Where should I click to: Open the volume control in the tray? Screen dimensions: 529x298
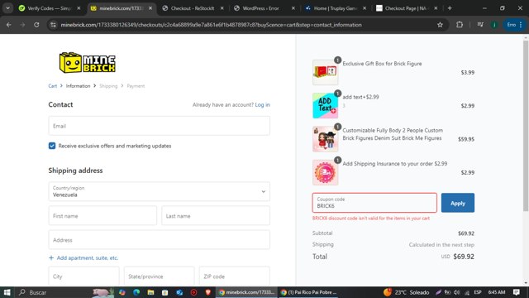(457, 292)
